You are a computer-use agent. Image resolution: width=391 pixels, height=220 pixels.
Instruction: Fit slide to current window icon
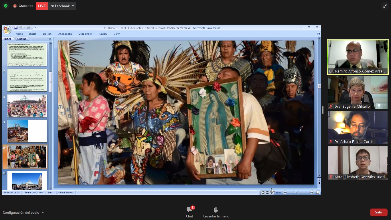[318, 192]
